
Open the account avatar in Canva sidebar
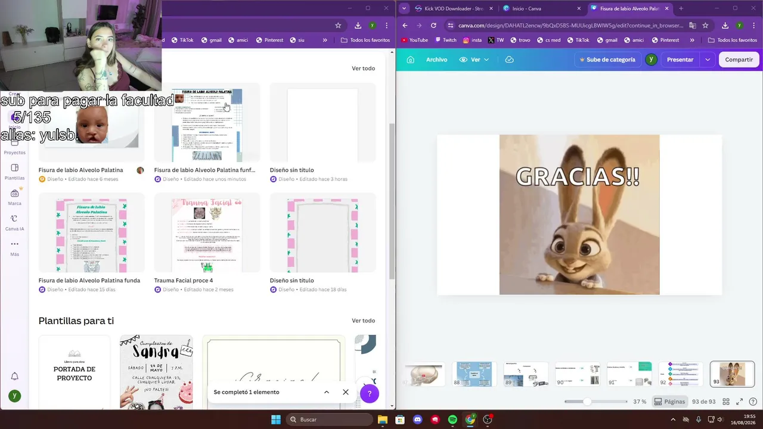(x=15, y=396)
